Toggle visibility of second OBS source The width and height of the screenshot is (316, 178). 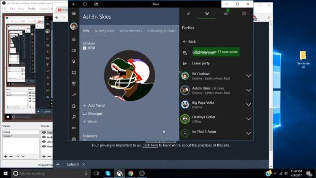44,137
